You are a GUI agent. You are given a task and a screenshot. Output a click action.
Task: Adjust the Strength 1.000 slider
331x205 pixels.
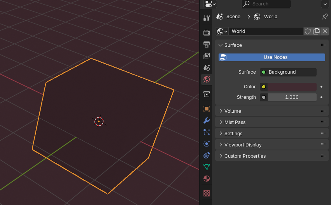(x=292, y=97)
